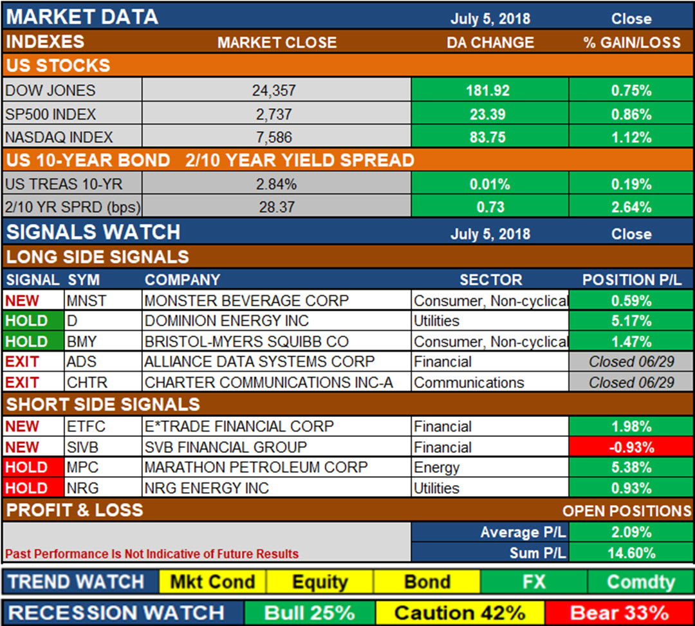
Task: Select NRG ENERGY INC company name
Action: tap(207, 488)
